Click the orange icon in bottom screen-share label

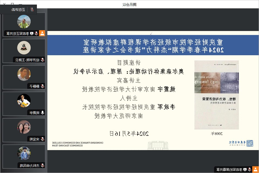click(255, 169)
